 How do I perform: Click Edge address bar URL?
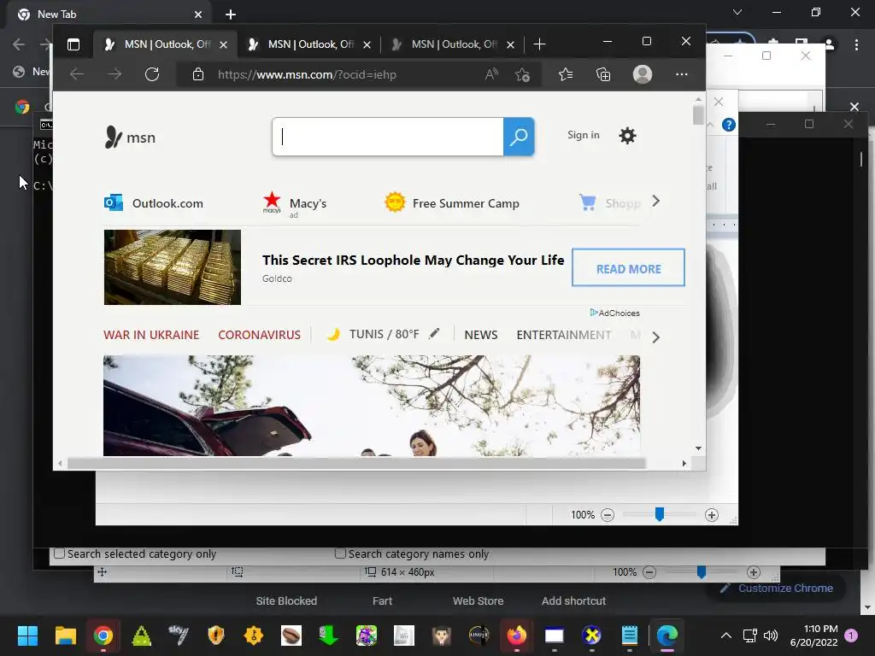(307, 74)
